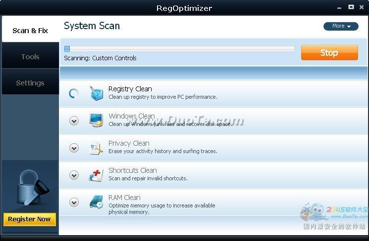Select the Windows Clean title text
369x241 pixels.
(x=132, y=116)
